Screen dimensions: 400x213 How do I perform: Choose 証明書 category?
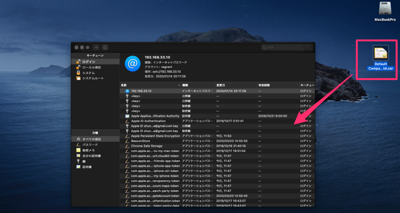pyautogui.click(x=95, y=167)
